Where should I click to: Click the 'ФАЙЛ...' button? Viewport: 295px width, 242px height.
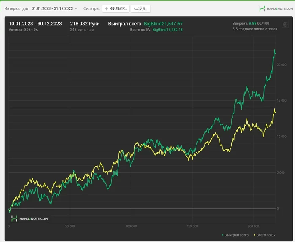pyautogui.click(x=141, y=8)
